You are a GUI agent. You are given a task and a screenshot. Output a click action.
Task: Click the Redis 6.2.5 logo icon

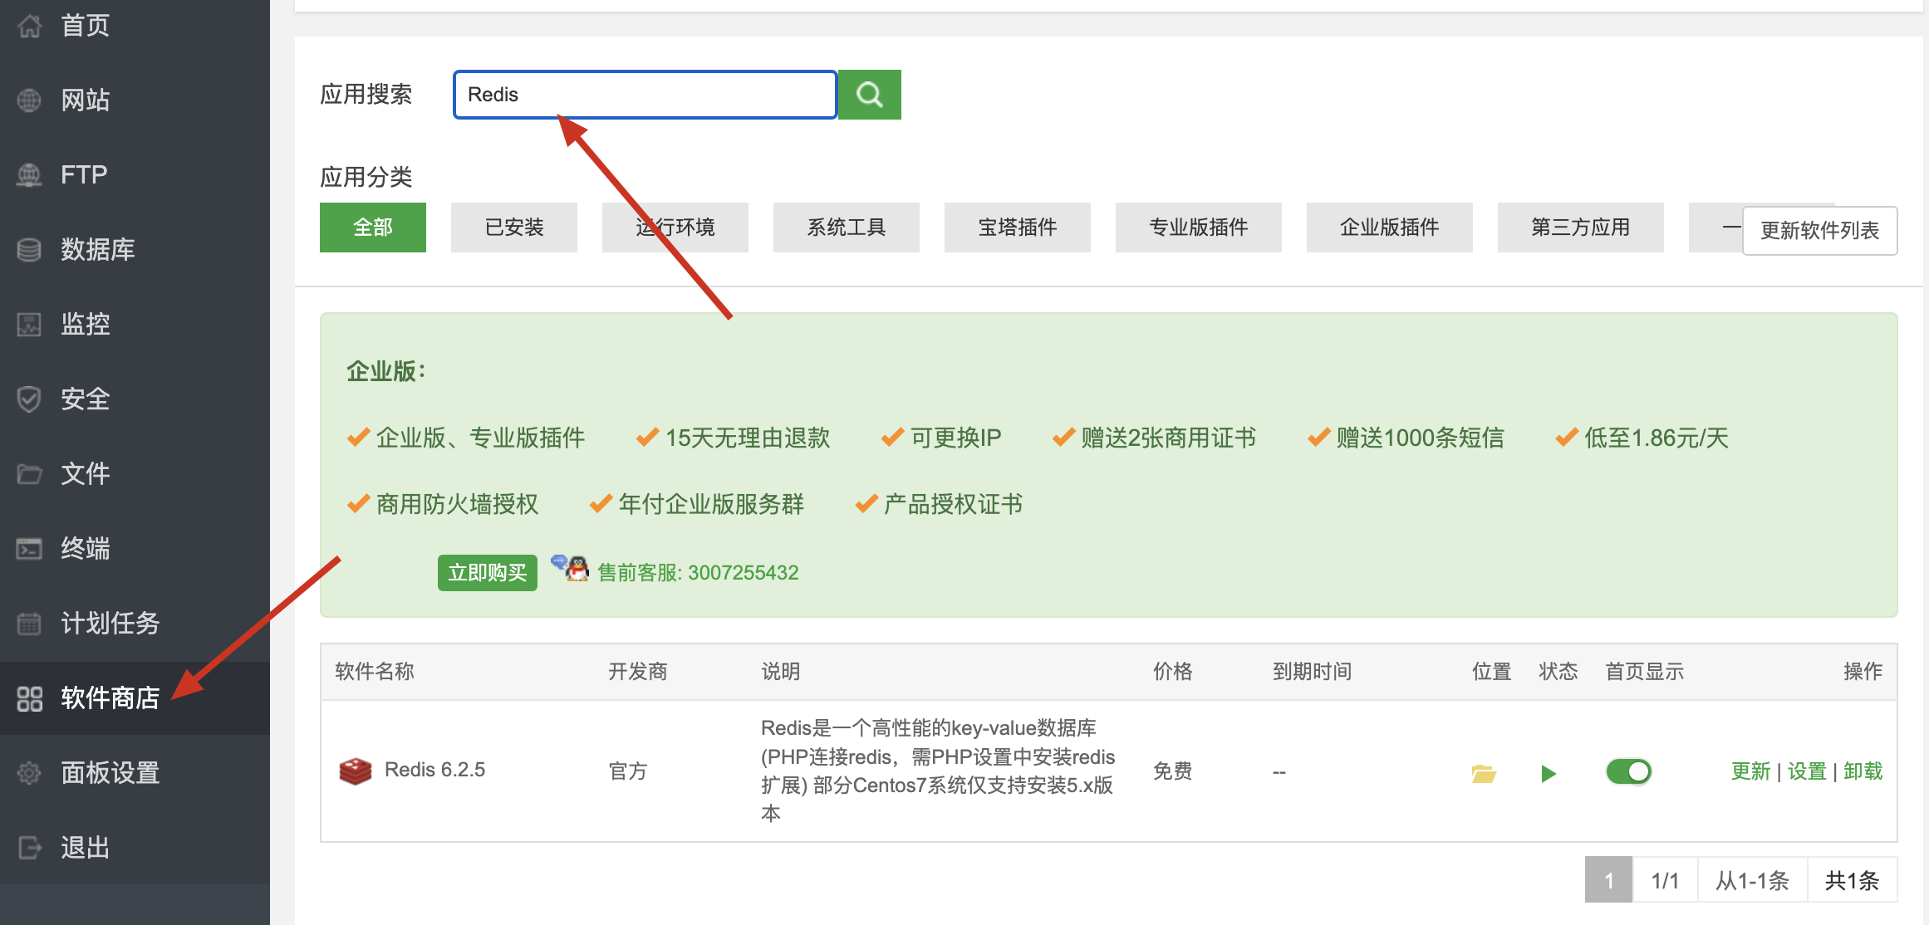[356, 771]
